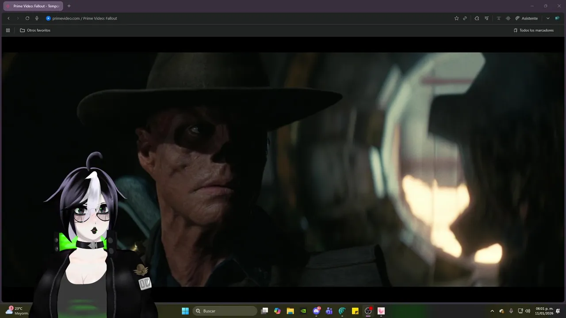Screen dimensions: 566x318
Task: Open the extensions puzzle icon
Action: [477, 18]
